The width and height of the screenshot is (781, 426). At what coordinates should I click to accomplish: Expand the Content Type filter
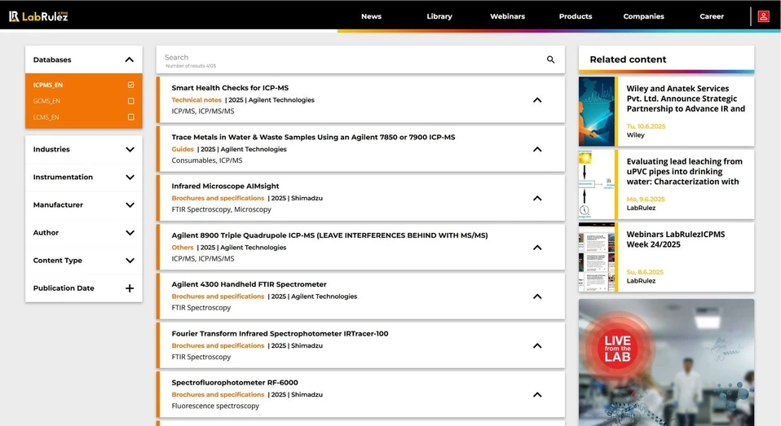[x=130, y=261]
